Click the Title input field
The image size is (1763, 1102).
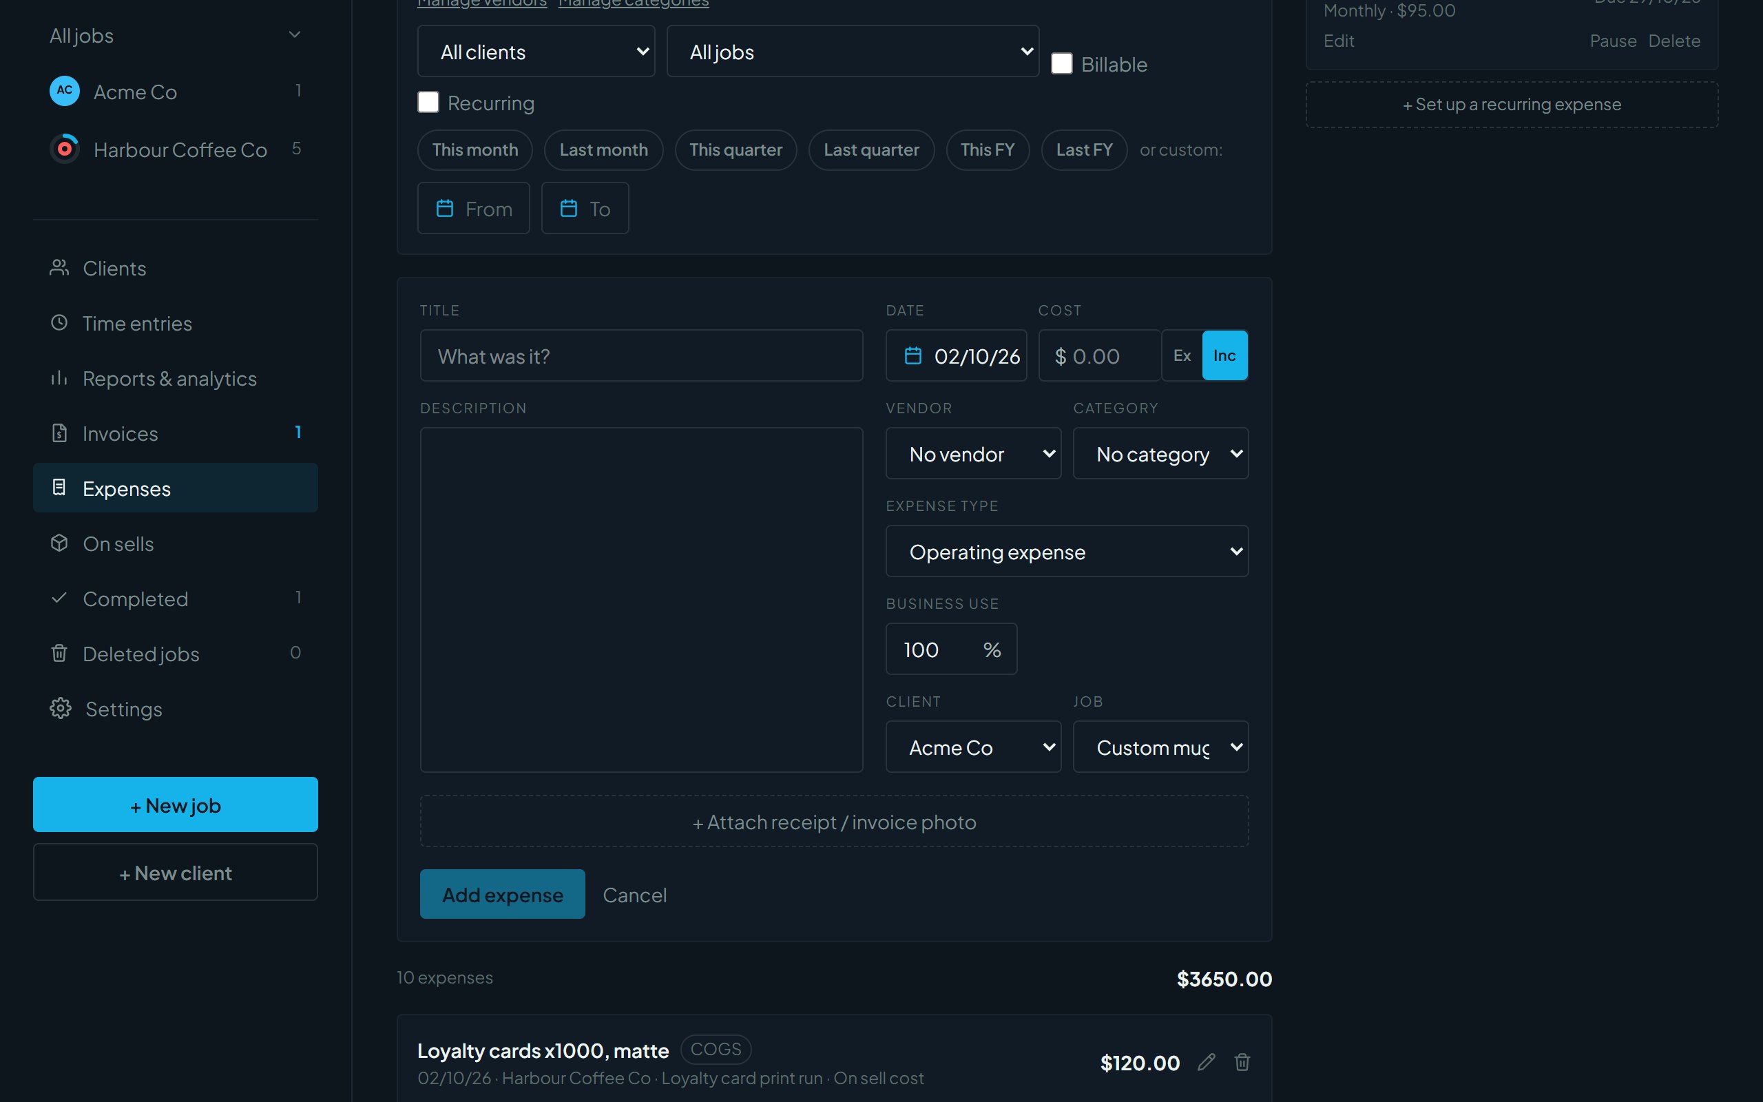coord(641,355)
